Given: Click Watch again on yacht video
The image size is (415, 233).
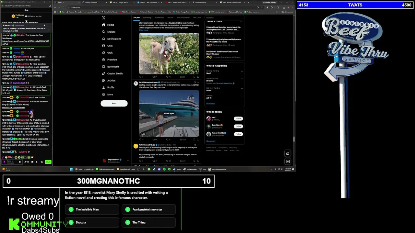Looking at the screenshot, I should tap(169, 113).
